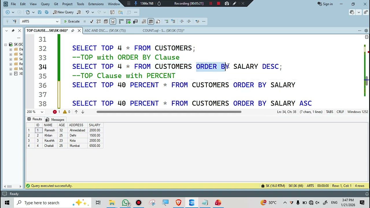Click the New Query button

[x=63, y=12]
